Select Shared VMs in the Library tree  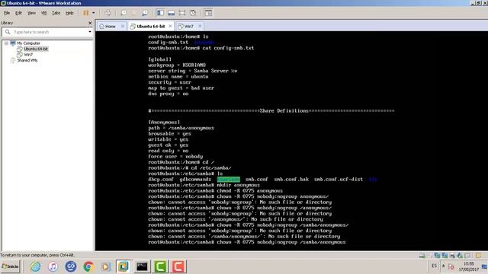click(27, 60)
